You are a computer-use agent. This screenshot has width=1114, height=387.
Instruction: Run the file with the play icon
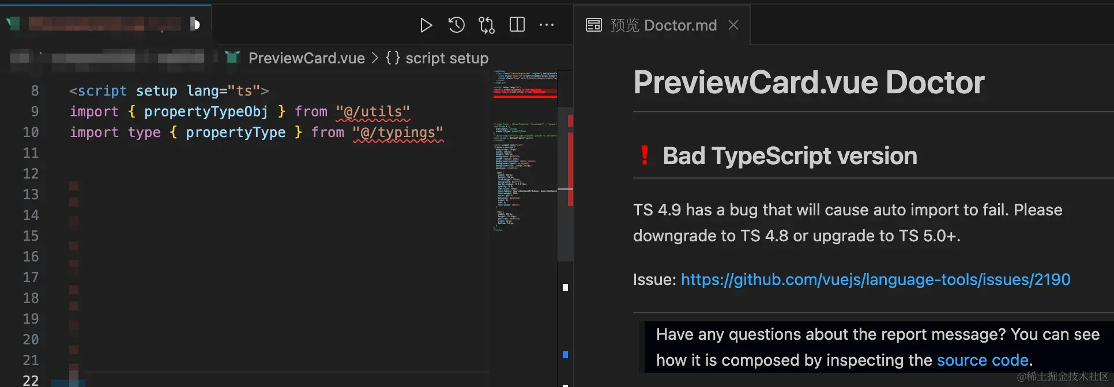point(426,25)
